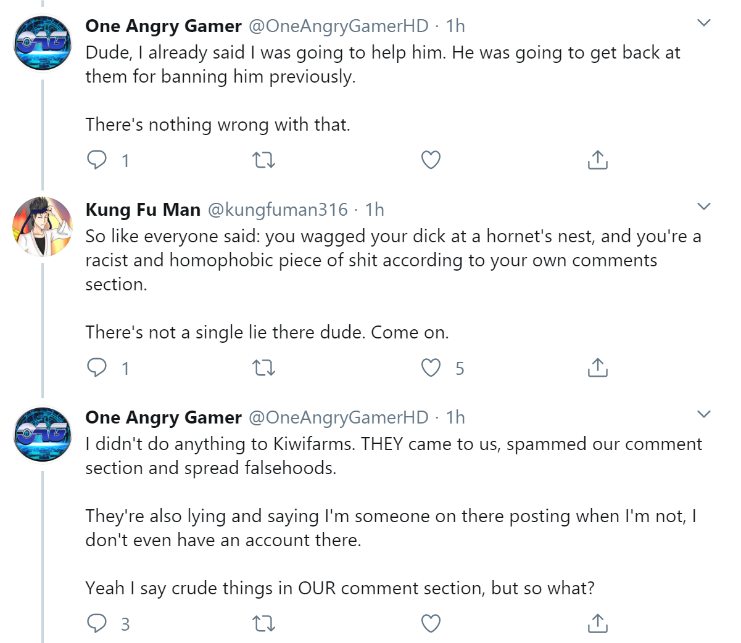
Task: Click the OAG avatar on the first tweet
Action: coord(43,43)
